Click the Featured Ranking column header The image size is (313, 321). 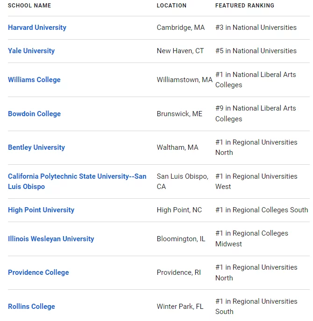point(245,6)
